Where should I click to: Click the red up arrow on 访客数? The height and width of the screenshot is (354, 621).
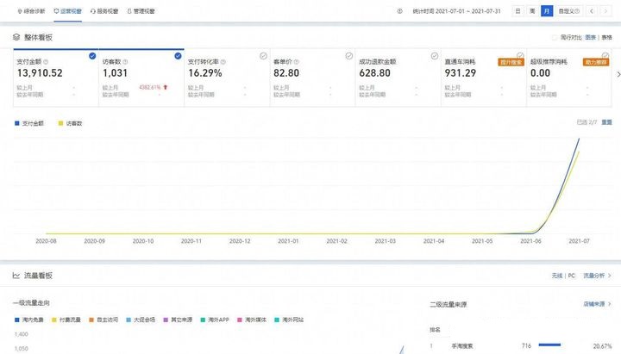[x=165, y=87]
